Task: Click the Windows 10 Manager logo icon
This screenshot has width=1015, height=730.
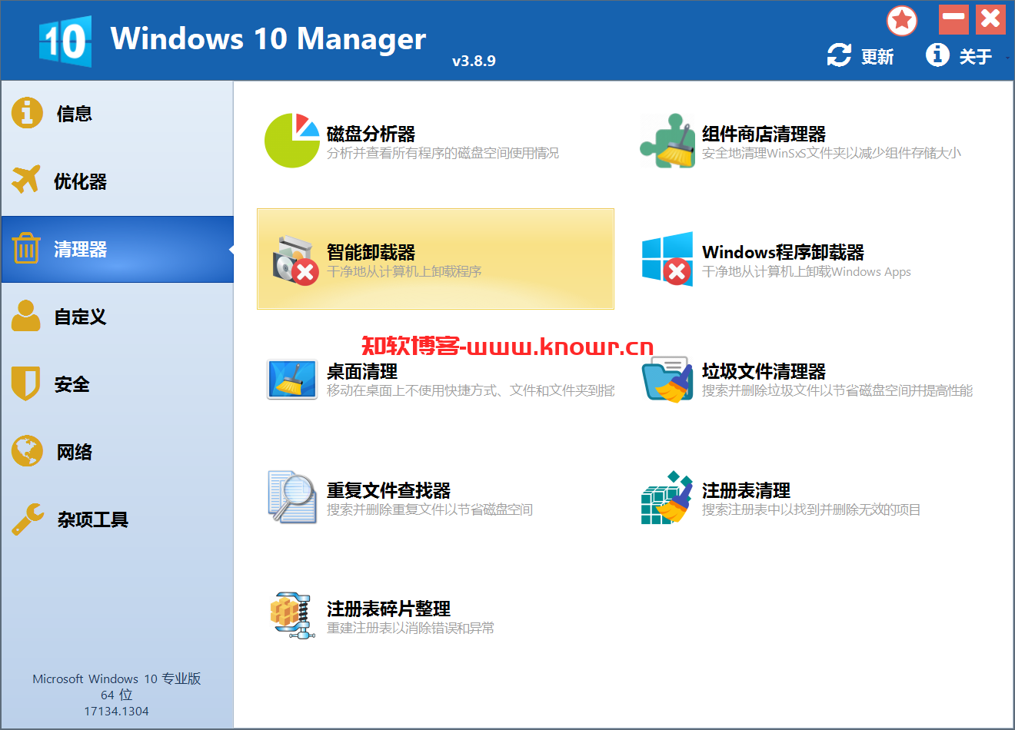Action: click(x=65, y=41)
